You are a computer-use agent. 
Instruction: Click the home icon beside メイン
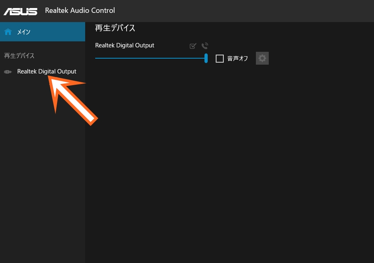[x=8, y=32]
